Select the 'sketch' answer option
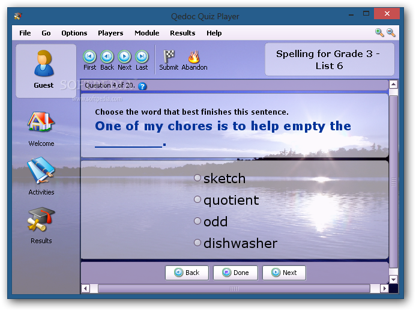Screen dimensions: 416x311 coord(197,178)
